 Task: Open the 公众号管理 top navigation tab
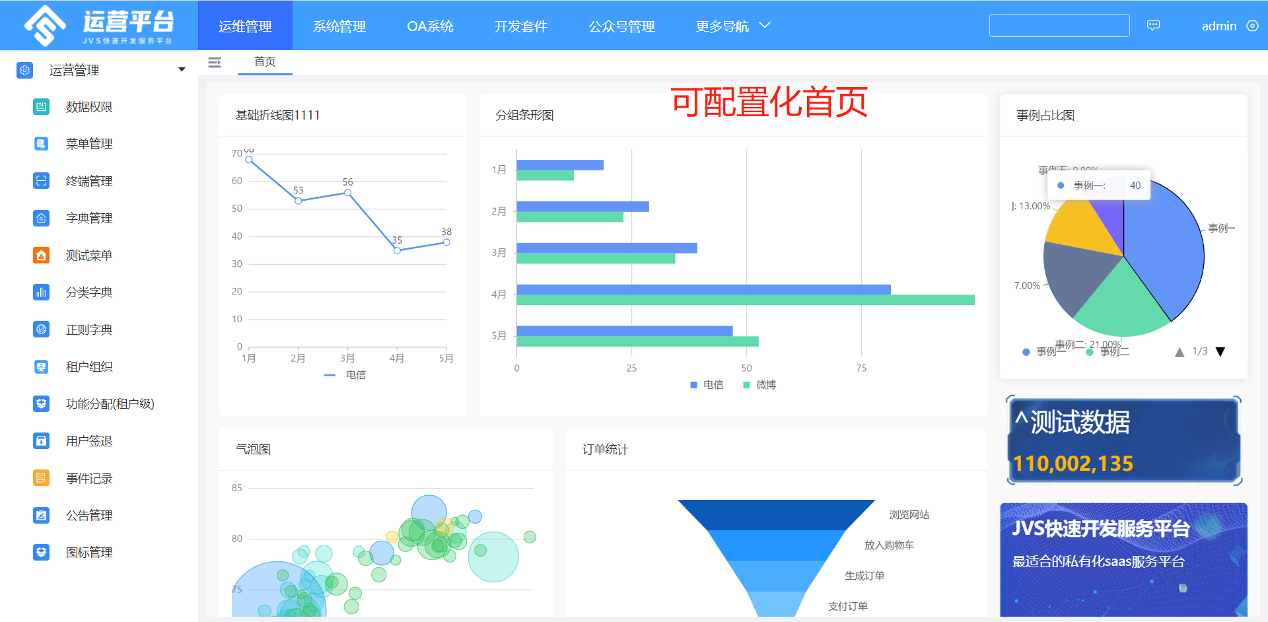click(x=621, y=26)
